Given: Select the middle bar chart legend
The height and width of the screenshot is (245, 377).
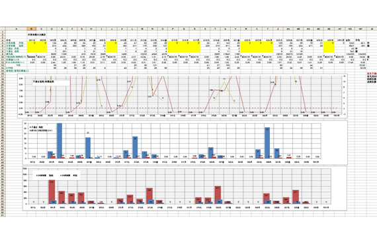Looking at the screenshot, I should 41,128.
